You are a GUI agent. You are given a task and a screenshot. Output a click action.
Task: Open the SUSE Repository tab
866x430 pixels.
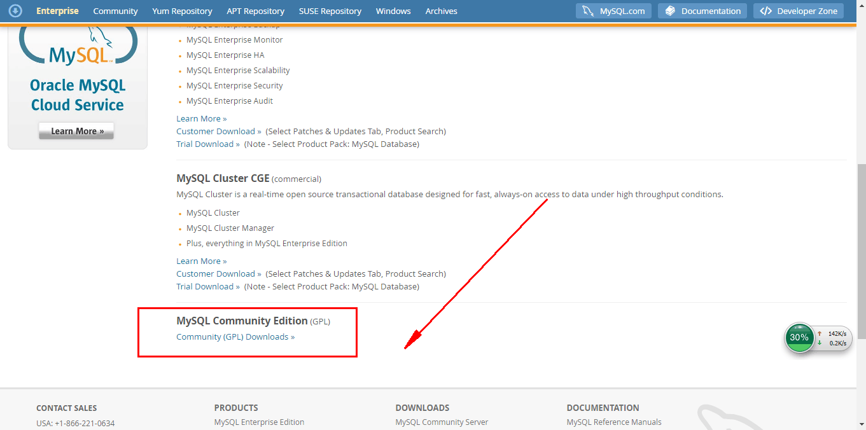(330, 11)
